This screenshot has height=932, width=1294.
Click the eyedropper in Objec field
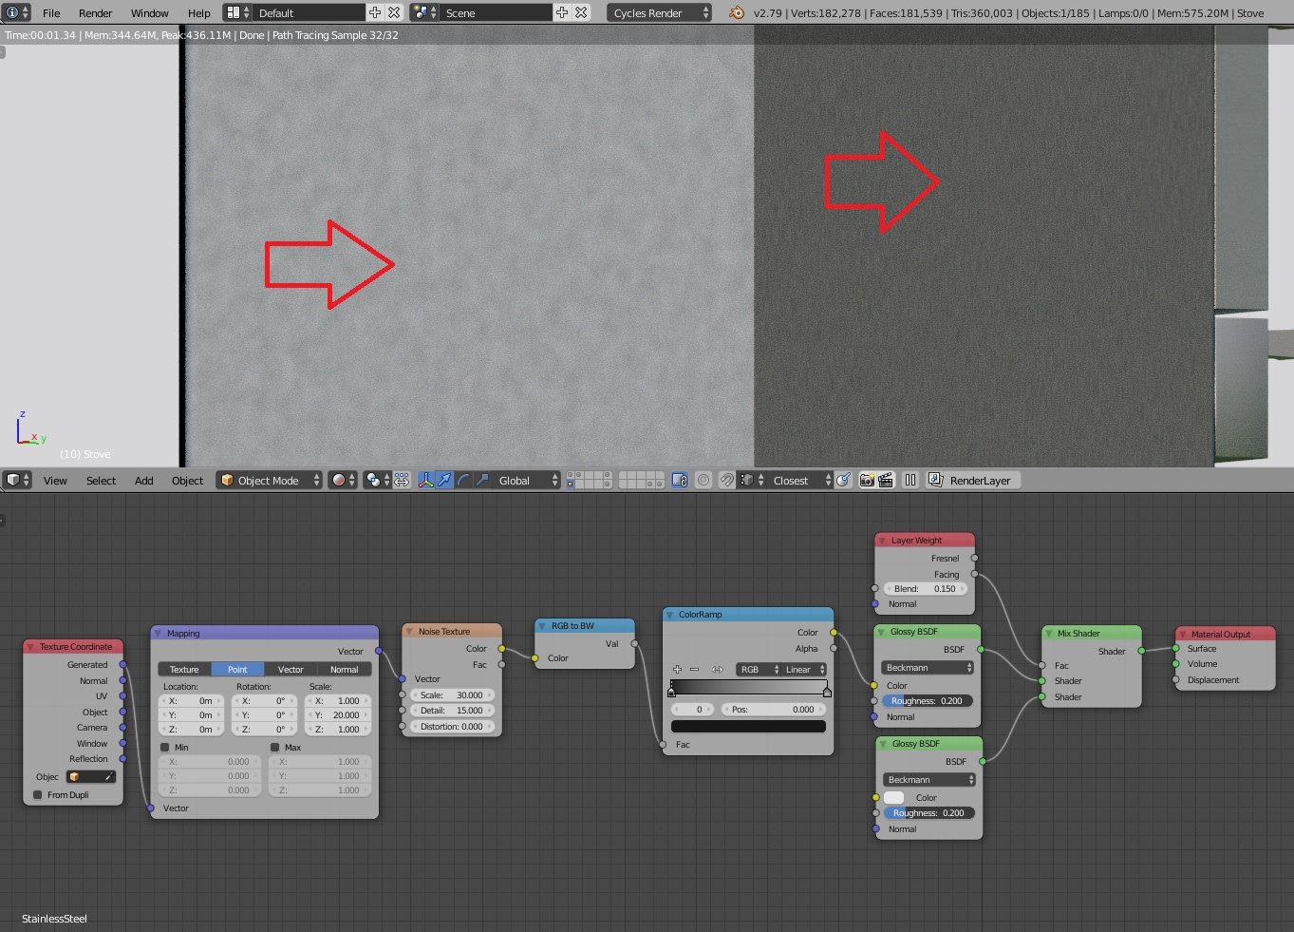(108, 776)
